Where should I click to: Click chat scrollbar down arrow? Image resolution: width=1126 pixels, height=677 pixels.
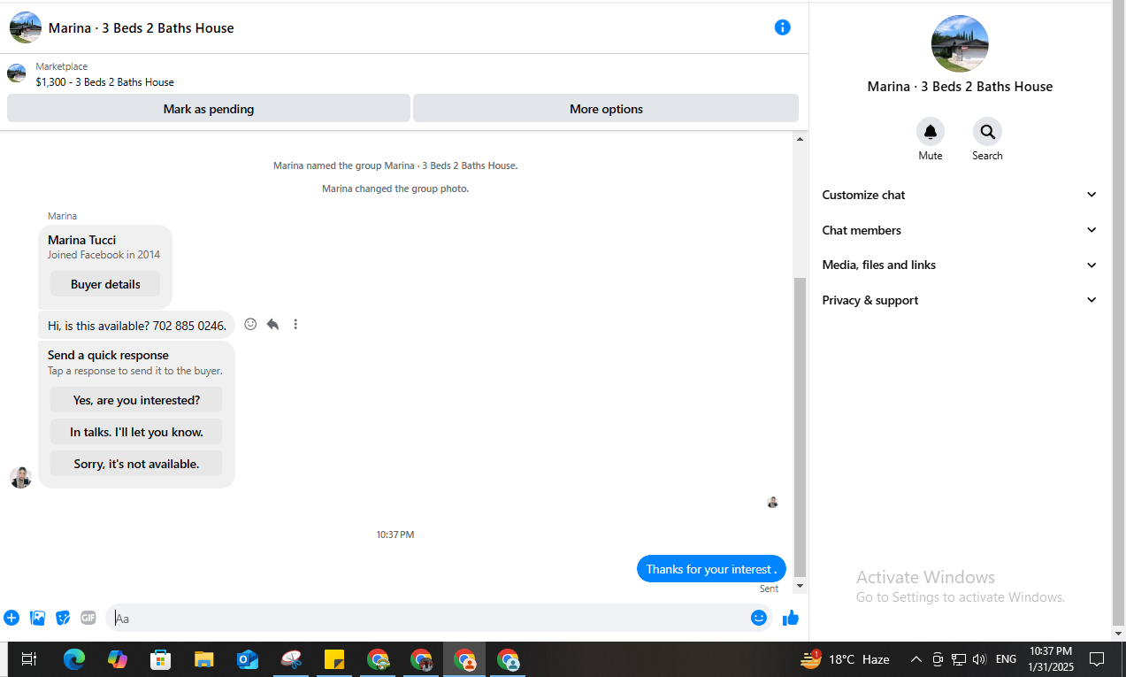(800, 586)
